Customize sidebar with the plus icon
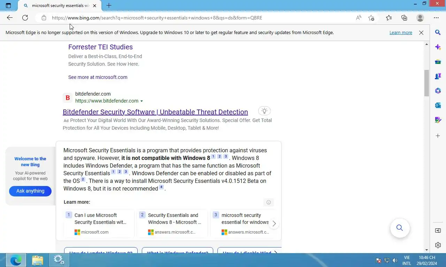The image size is (446, 267). pos(438,136)
